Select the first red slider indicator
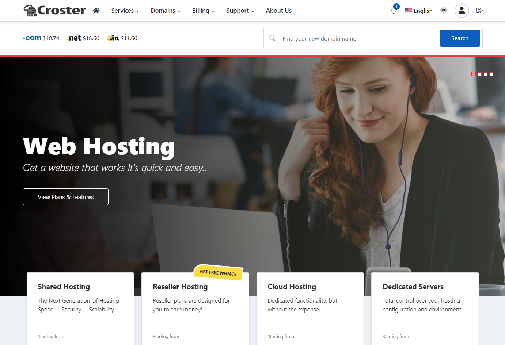The height and width of the screenshot is (345, 505). click(474, 74)
